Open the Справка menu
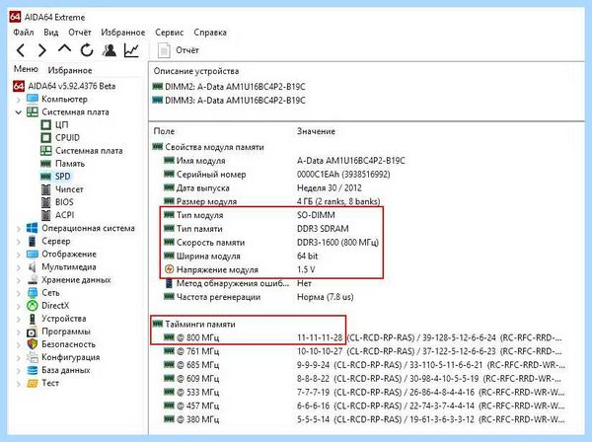The width and height of the screenshot is (592, 442). [210, 33]
